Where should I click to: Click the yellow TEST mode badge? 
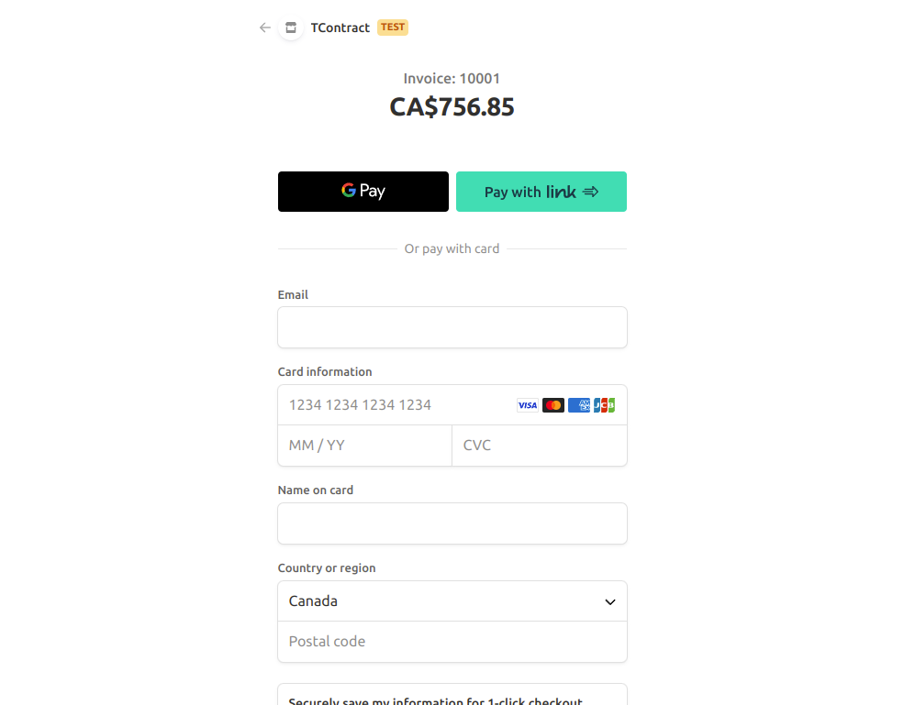[x=393, y=28]
